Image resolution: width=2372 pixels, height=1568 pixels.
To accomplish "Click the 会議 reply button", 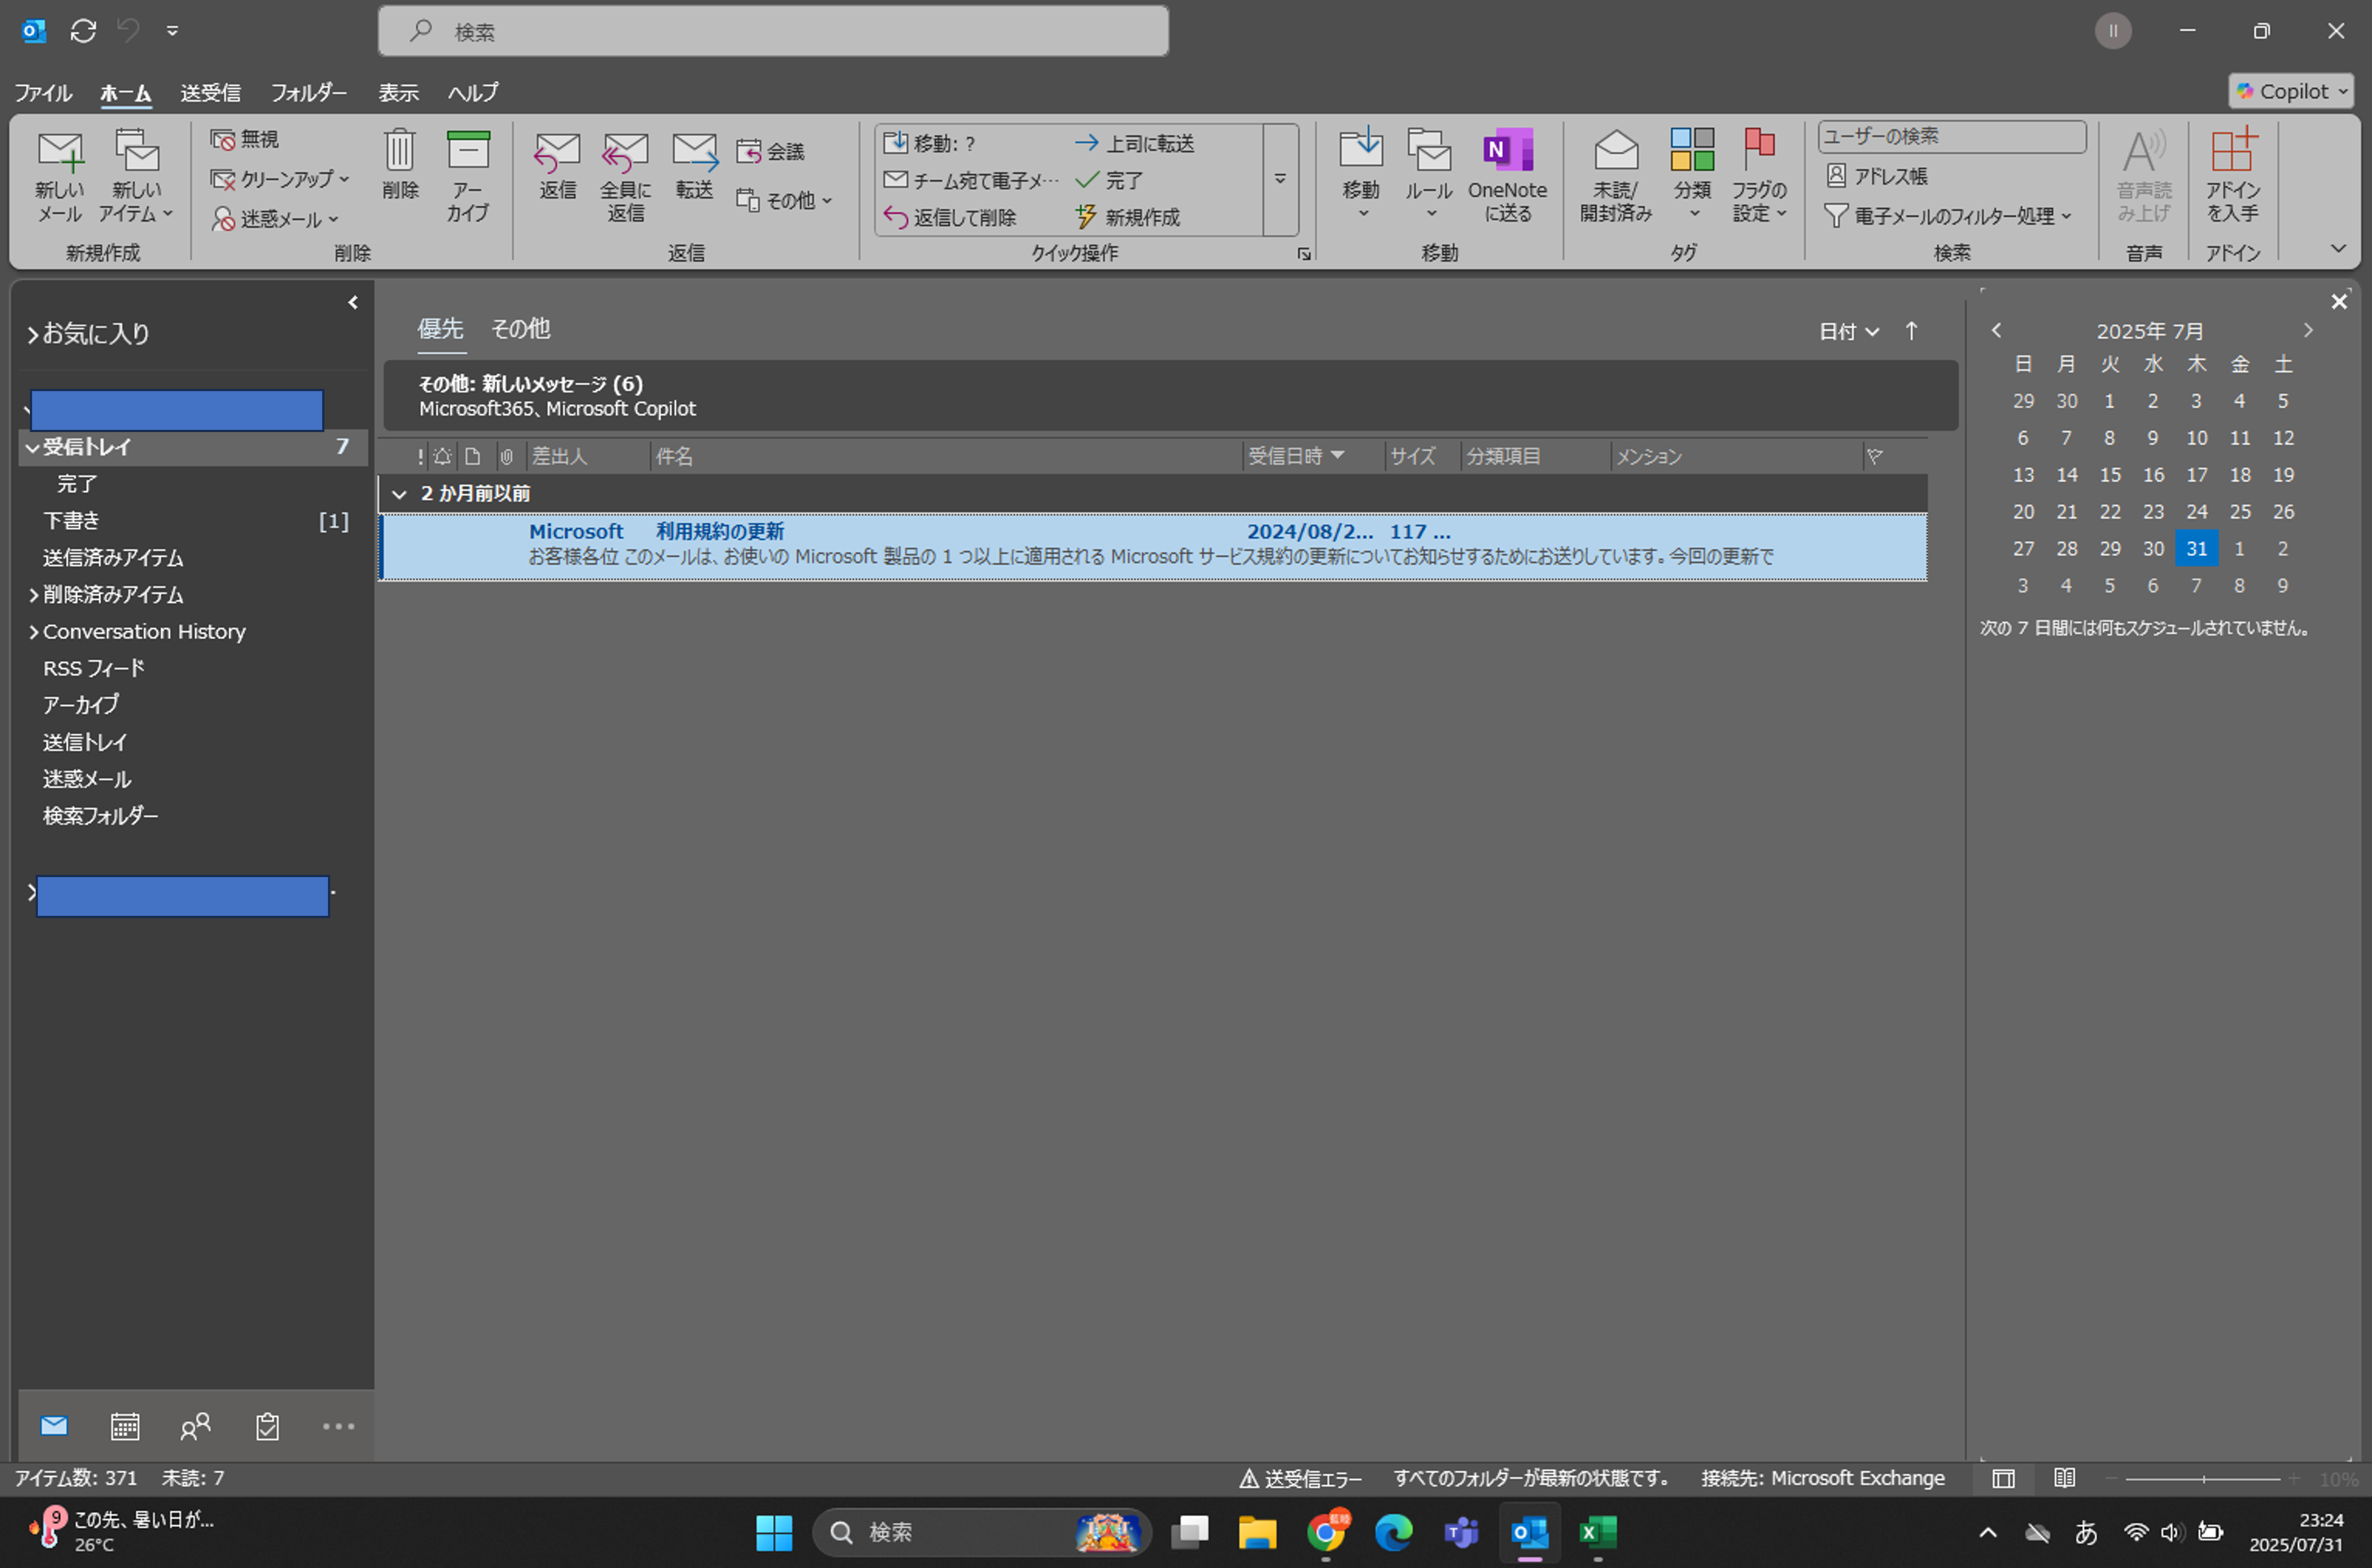I will [770, 151].
